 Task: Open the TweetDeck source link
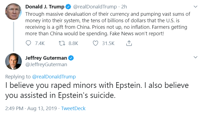[x=73, y=108]
